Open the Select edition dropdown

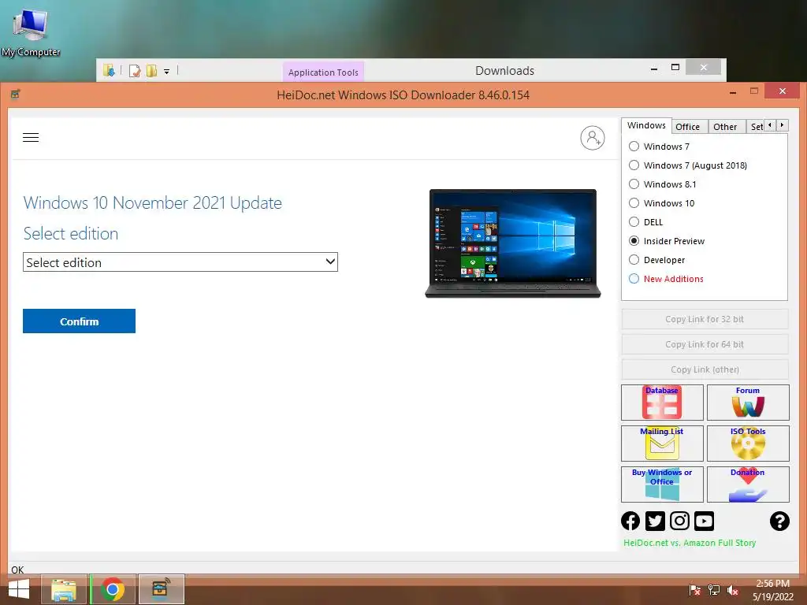coord(180,262)
